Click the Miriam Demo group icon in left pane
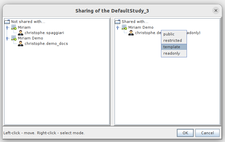 14,38
